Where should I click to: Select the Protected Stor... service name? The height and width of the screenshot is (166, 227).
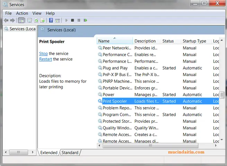pos(117,121)
